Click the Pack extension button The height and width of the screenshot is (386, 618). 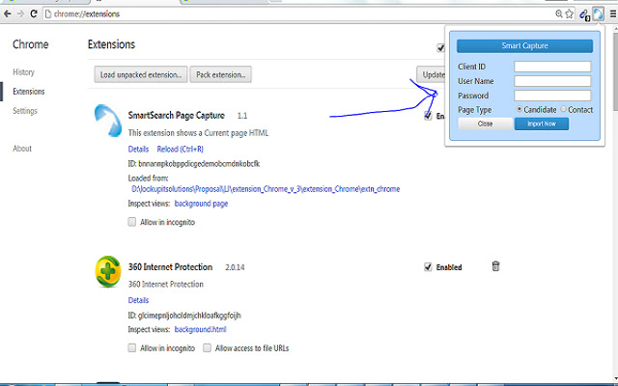click(221, 74)
